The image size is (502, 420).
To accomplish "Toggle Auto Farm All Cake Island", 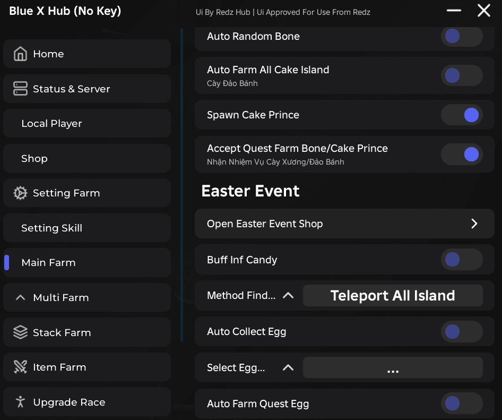I will (462, 75).
